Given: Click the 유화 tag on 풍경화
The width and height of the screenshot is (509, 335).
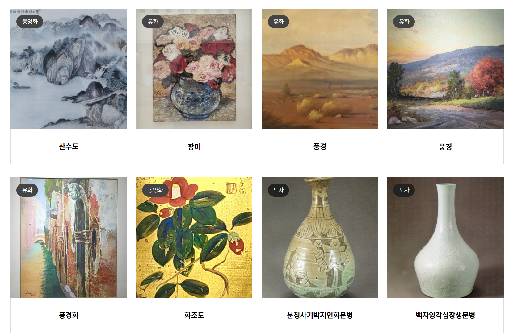Looking at the screenshot, I should (x=27, y=190).
